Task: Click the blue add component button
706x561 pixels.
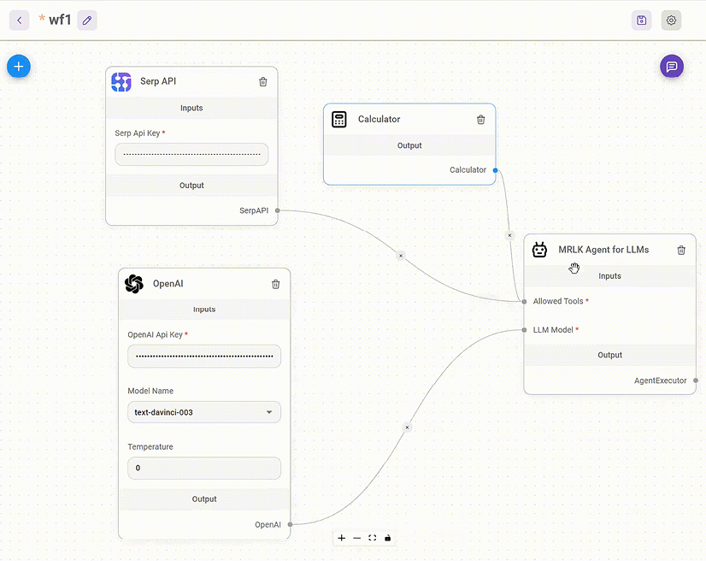Action: click(x=18, y=66)
